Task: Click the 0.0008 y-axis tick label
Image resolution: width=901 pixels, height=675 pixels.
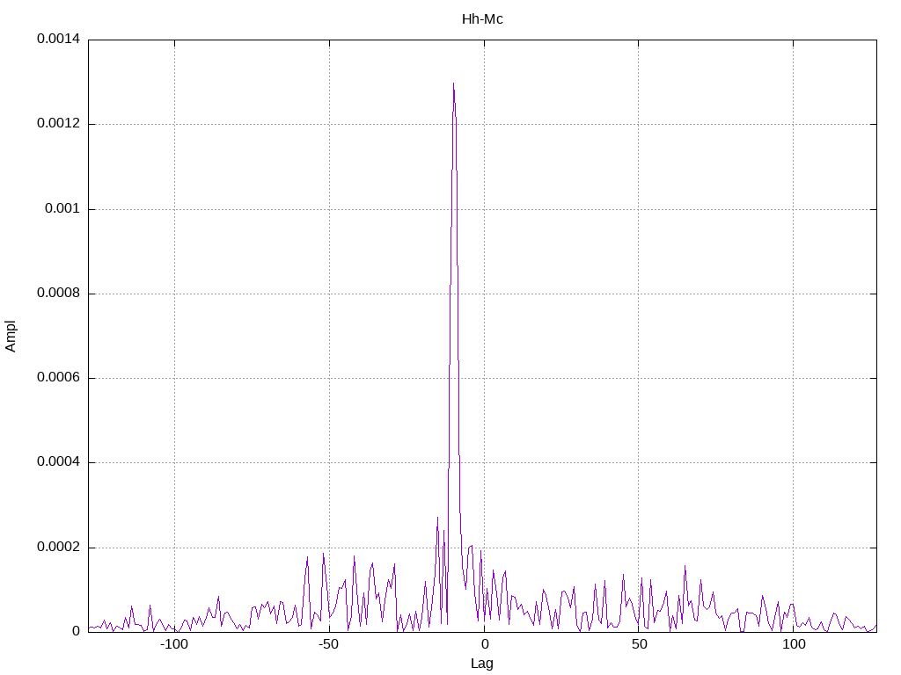Action: pos(58,293)
